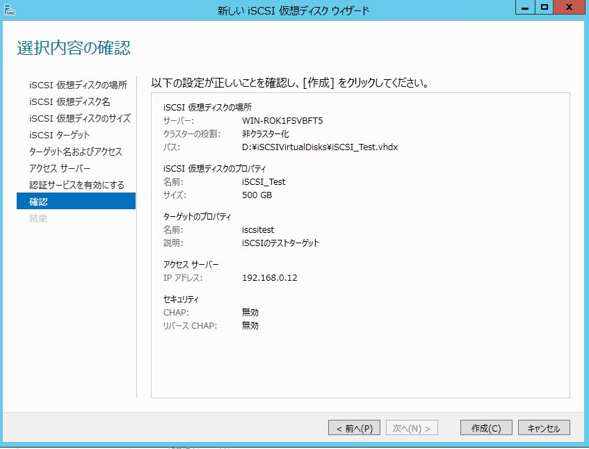Go to iSCSI 仮想ディスクの場所 step

point(78,85)
